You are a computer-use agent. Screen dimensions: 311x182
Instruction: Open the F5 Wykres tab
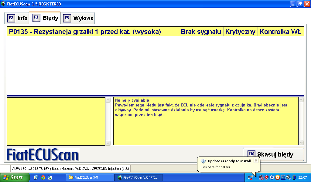click(77, 18)
